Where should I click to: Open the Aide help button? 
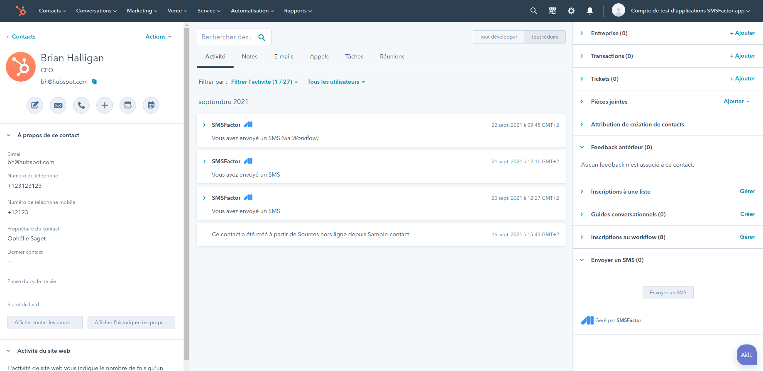[747, 355]
